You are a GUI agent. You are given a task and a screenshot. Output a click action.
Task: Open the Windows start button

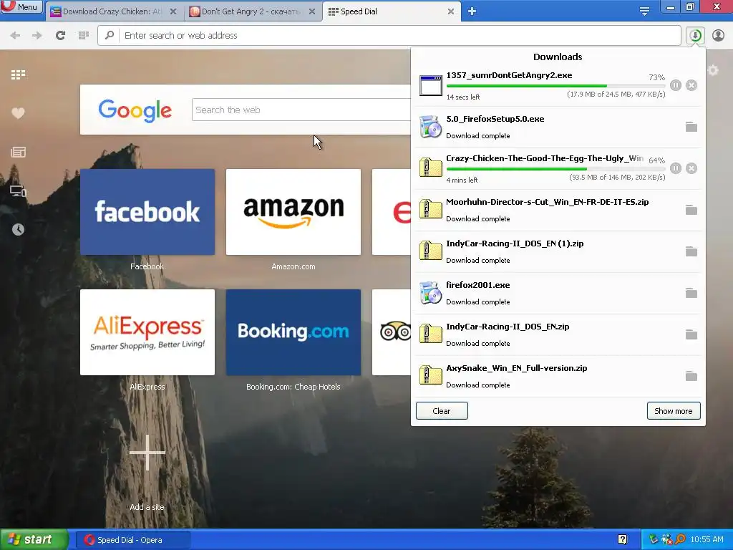click(x=34, y=540)
